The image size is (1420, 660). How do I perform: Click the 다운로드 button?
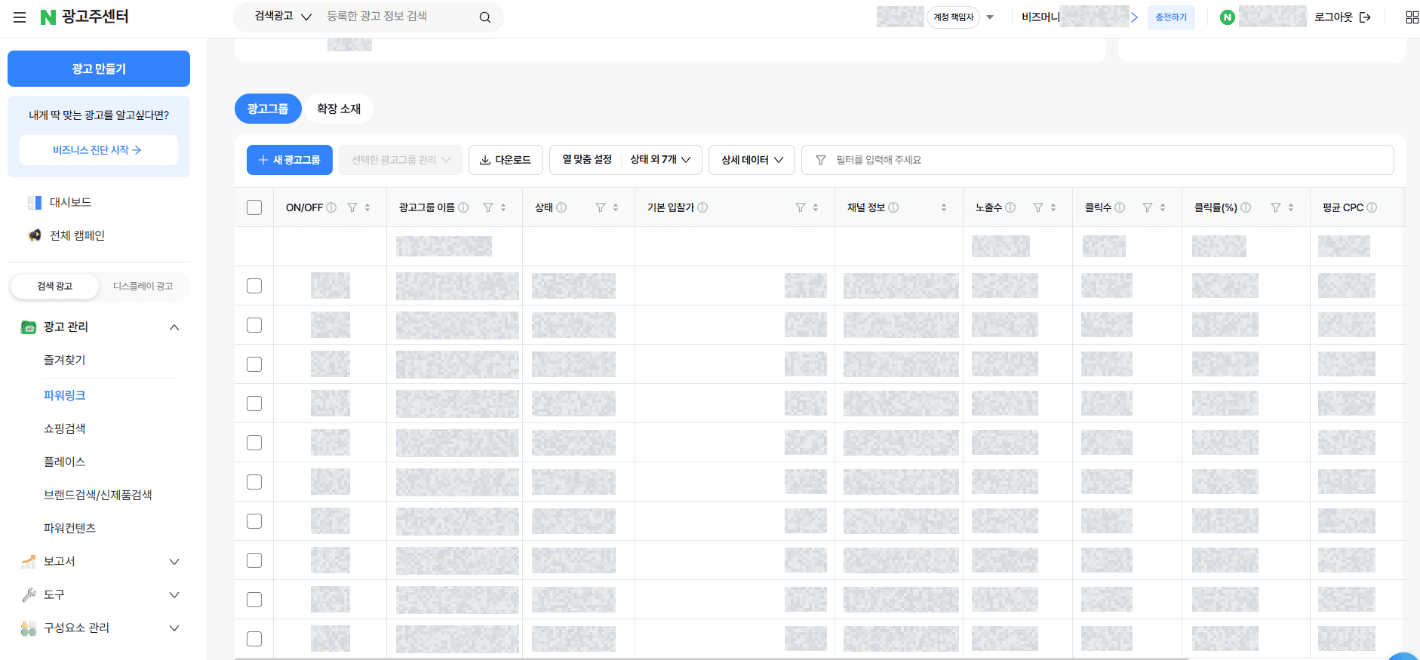coord(506,160)
